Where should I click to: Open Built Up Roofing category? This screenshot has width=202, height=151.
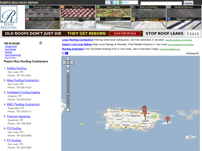coord(149,11)
